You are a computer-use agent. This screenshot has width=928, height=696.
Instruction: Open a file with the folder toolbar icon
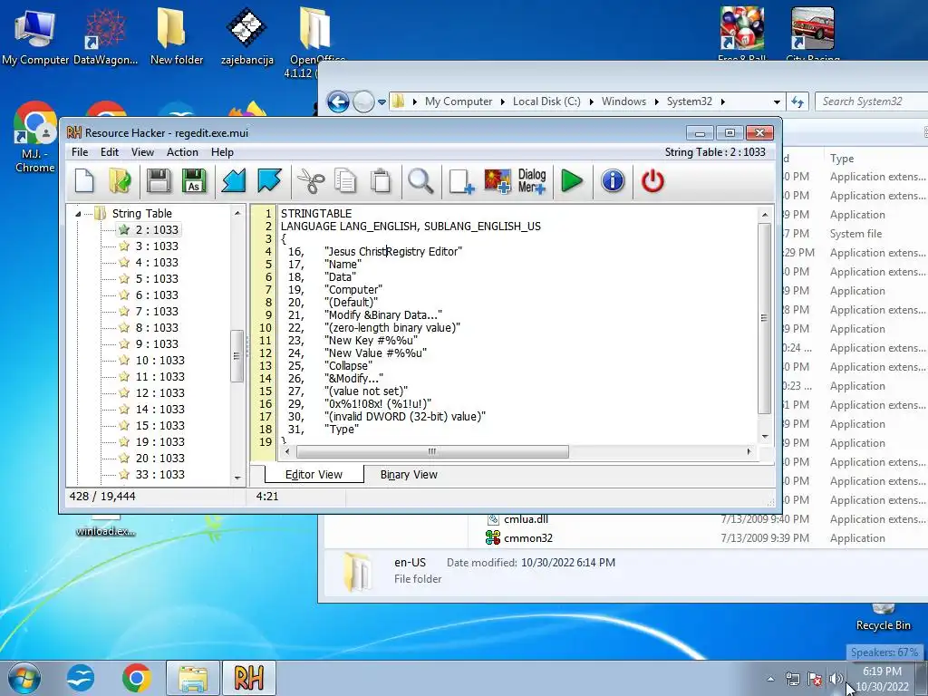(x=121, y=180)
